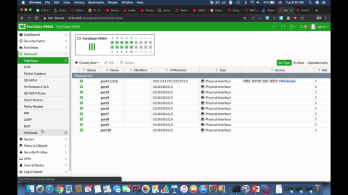The height and width of the screenshot is (195, 348).
Task: Open reference count link for port1
Action: tap(315, 81)
